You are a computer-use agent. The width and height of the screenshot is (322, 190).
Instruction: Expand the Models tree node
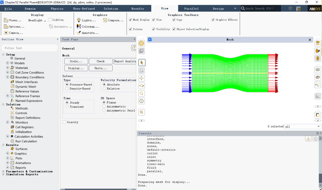pos(7,63)
